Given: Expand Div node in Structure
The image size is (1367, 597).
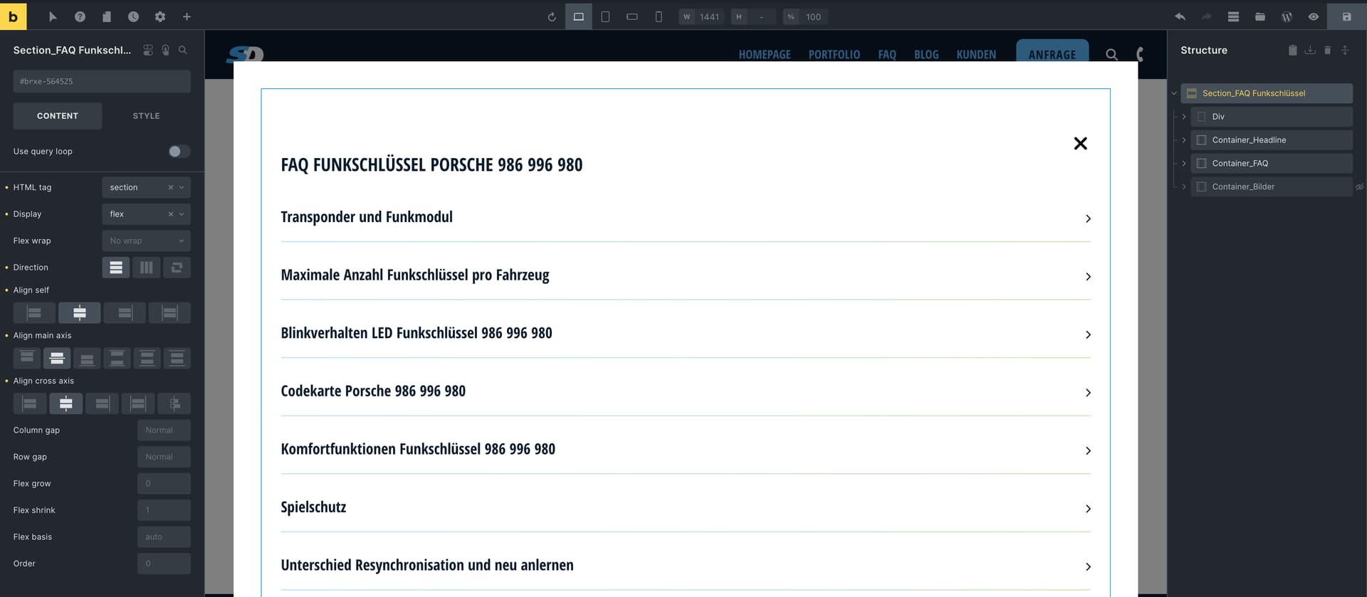Looking at the screenshot, I should coord(1184,117).
